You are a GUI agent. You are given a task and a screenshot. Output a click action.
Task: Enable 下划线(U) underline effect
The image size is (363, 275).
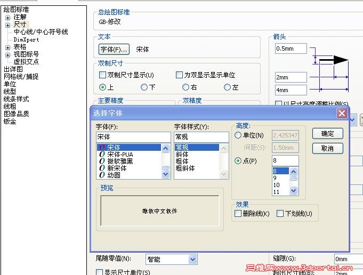280,213
